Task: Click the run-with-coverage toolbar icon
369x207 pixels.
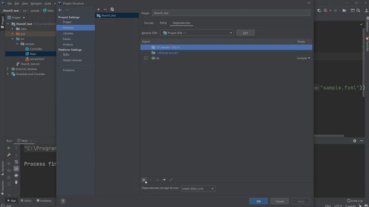Action: 319,10
